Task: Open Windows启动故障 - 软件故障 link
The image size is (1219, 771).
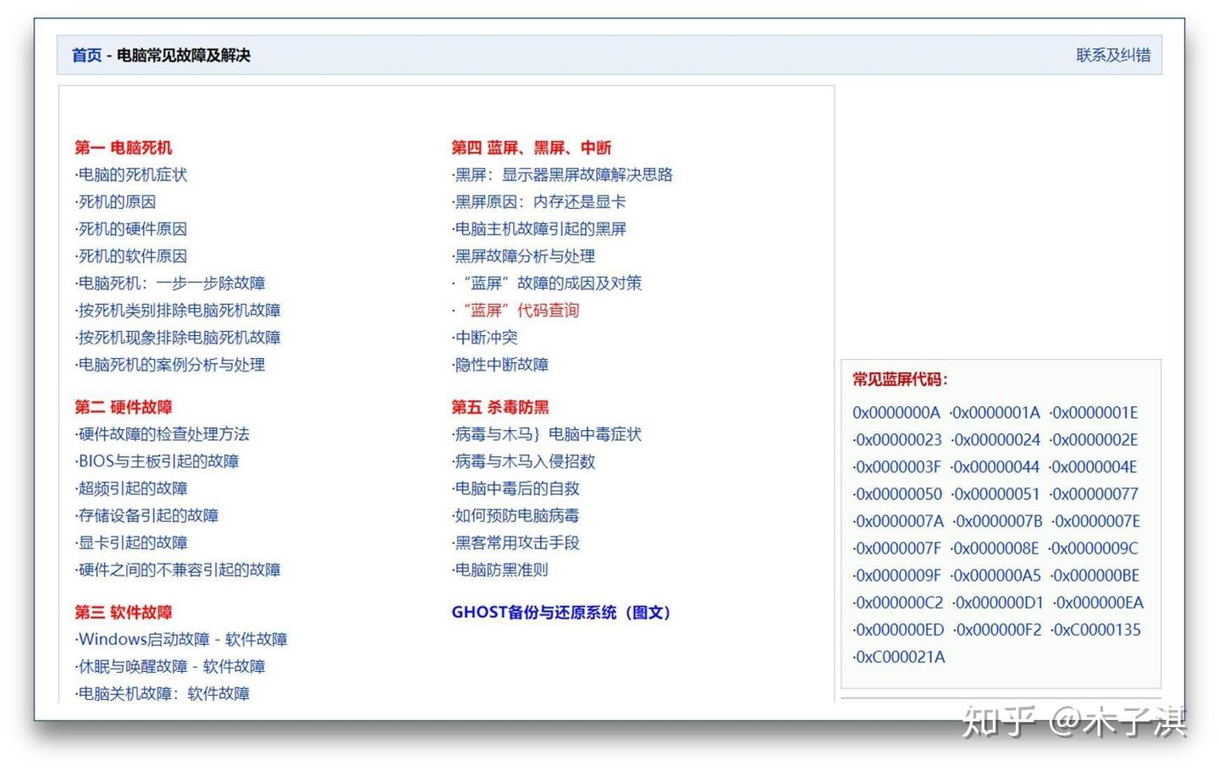Action: click(x=183, y=639)
